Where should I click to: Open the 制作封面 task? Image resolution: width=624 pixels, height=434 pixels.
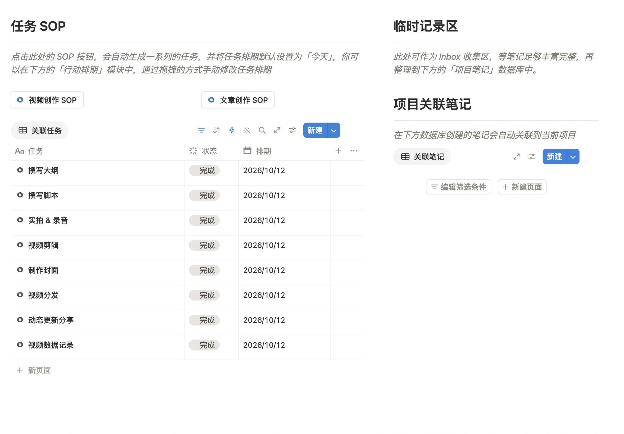tap(43, 270)
